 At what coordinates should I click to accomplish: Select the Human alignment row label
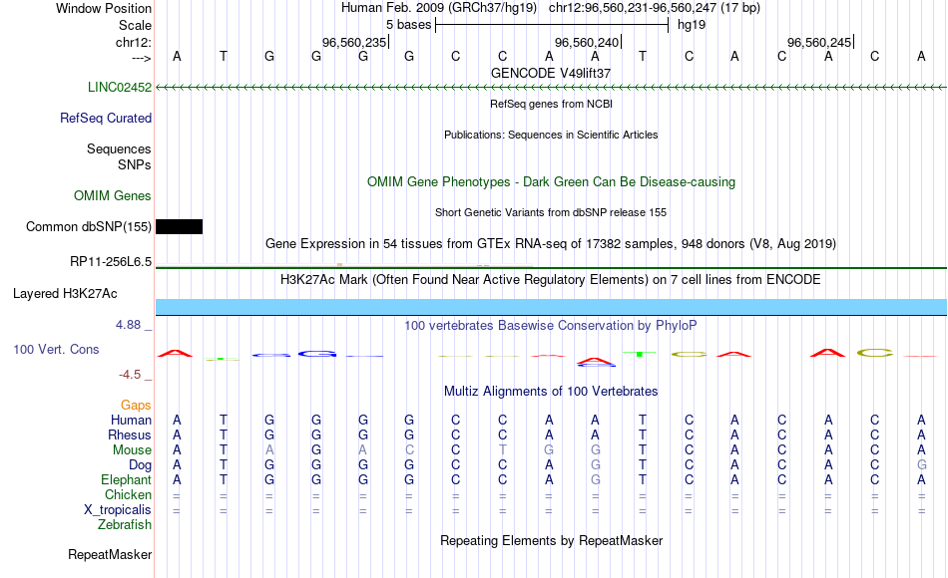(x=131, y=420)
